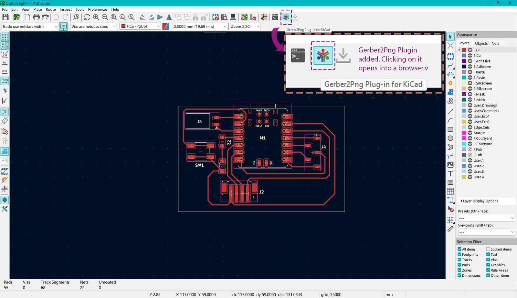This screenshot has width=517, height=298.
Task: Zoom in using the toolbar magnifier
Action: tap(96, 17)
